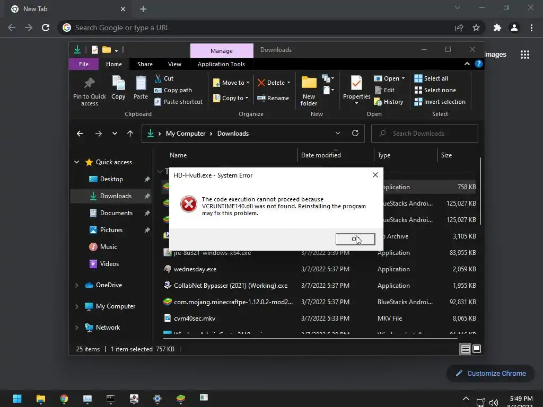
Task: Refresh the Downloads folder view
Action: tap(355, 133)
